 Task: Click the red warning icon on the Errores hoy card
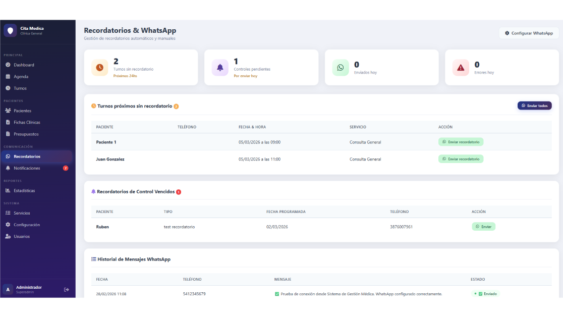(x=461, y=68)
